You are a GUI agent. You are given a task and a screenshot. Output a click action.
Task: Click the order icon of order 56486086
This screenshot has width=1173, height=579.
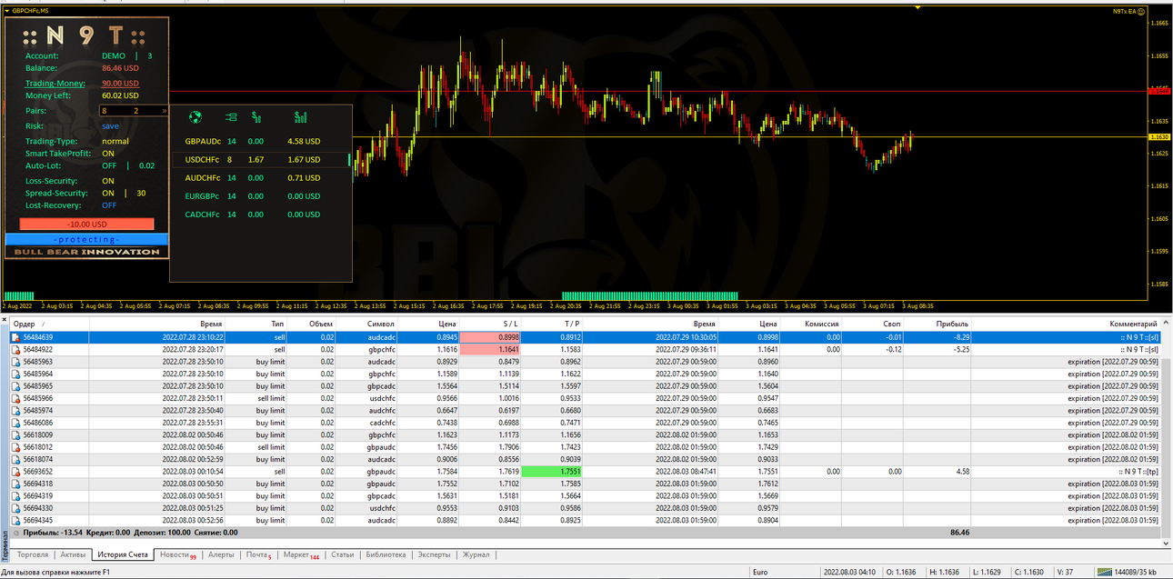pos(15,423)
